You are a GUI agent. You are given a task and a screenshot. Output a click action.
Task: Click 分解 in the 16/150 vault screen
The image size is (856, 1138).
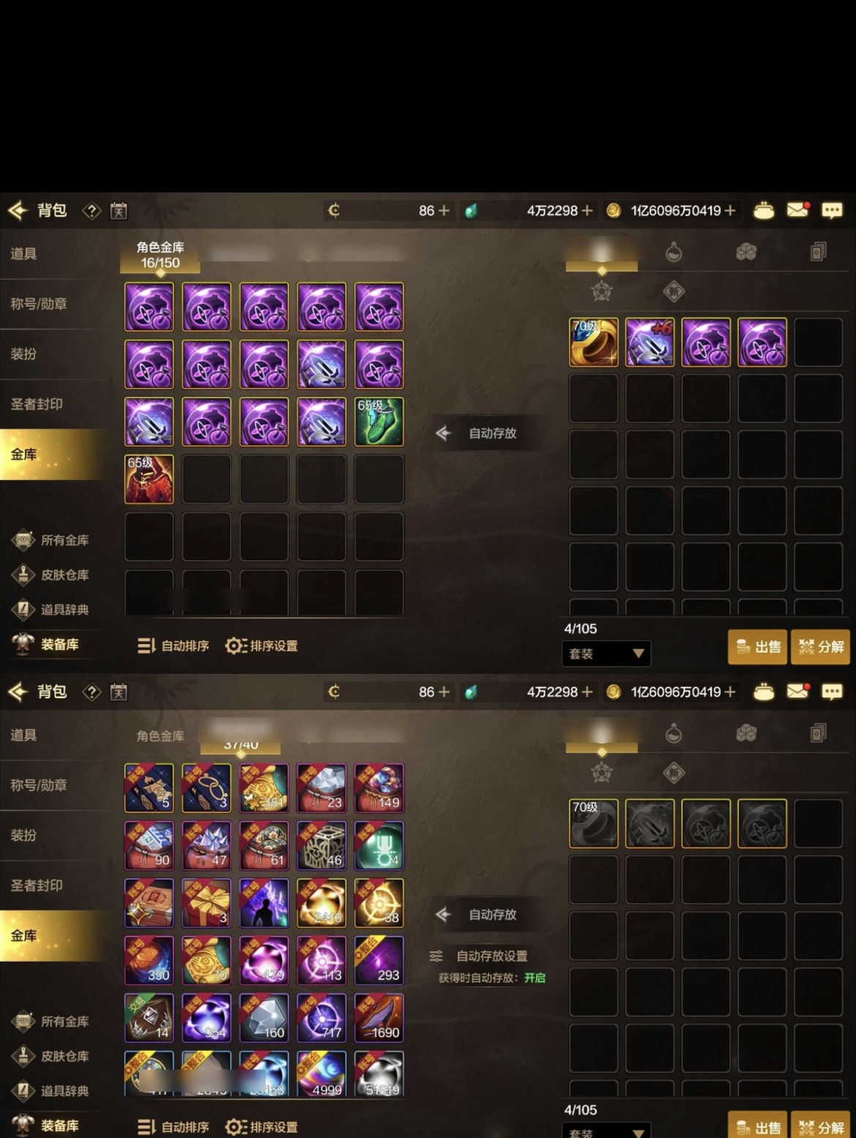[821, 647]
